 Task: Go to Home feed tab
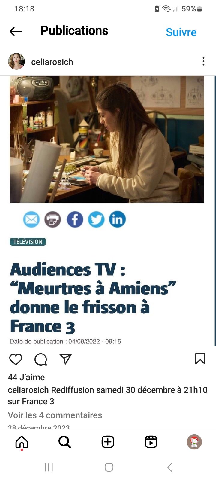[22, 442]
